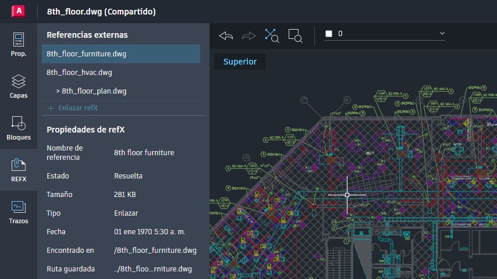497x279 pixels.
Task: Open the Trazos panel
Action: pos(19,212)
